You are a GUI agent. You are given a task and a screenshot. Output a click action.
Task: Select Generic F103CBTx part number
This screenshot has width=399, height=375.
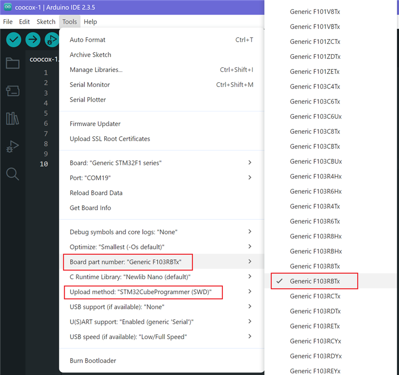click(330, 146)
